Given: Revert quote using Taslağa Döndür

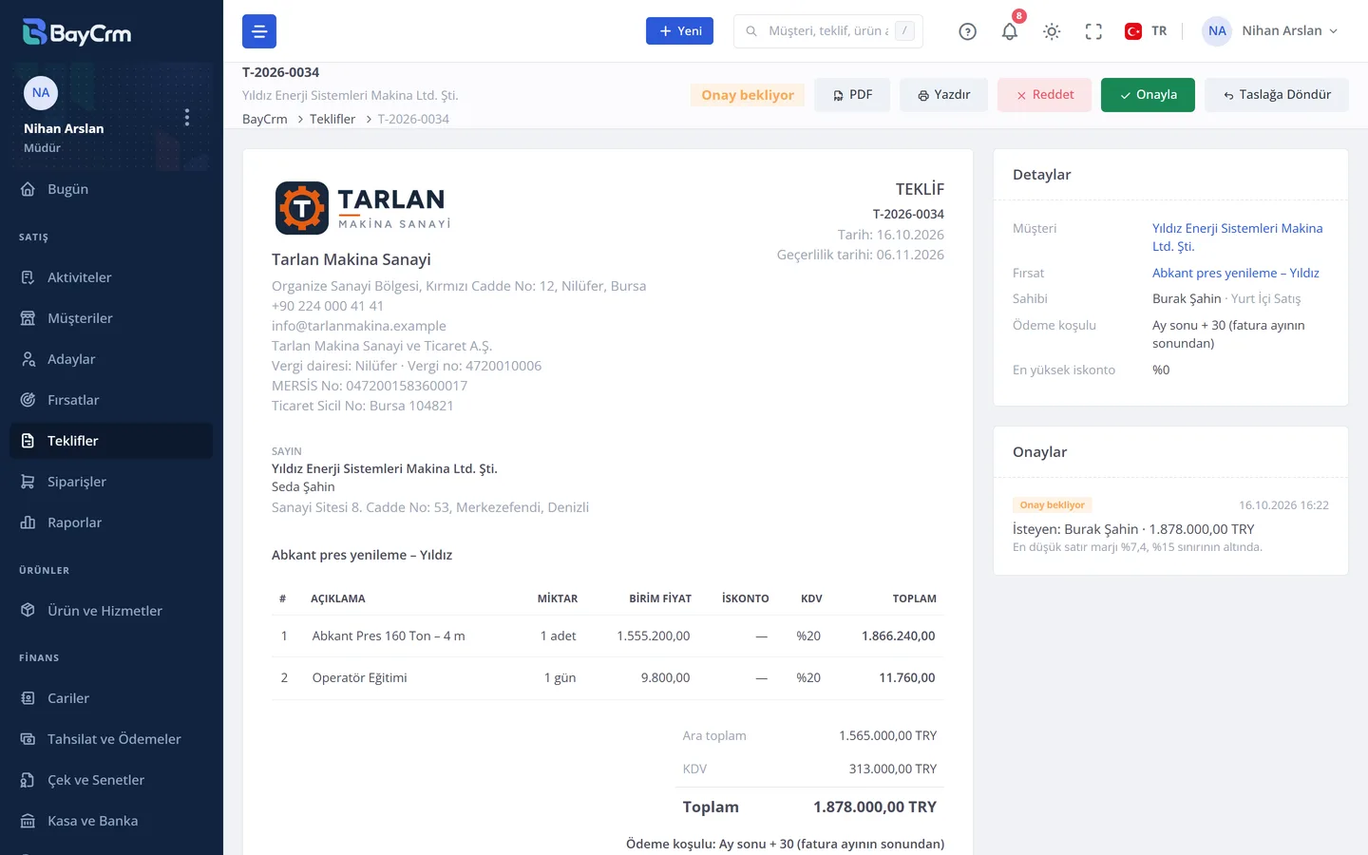Looking at the screenshot, I should [1277, 95].
